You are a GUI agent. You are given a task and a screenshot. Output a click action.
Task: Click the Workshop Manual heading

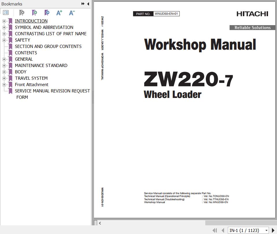pos(200,45)
